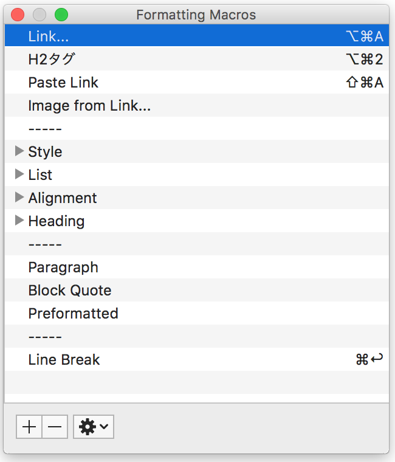Select the Line Break macro
This screenshot has width=395, height=462.
197,359
